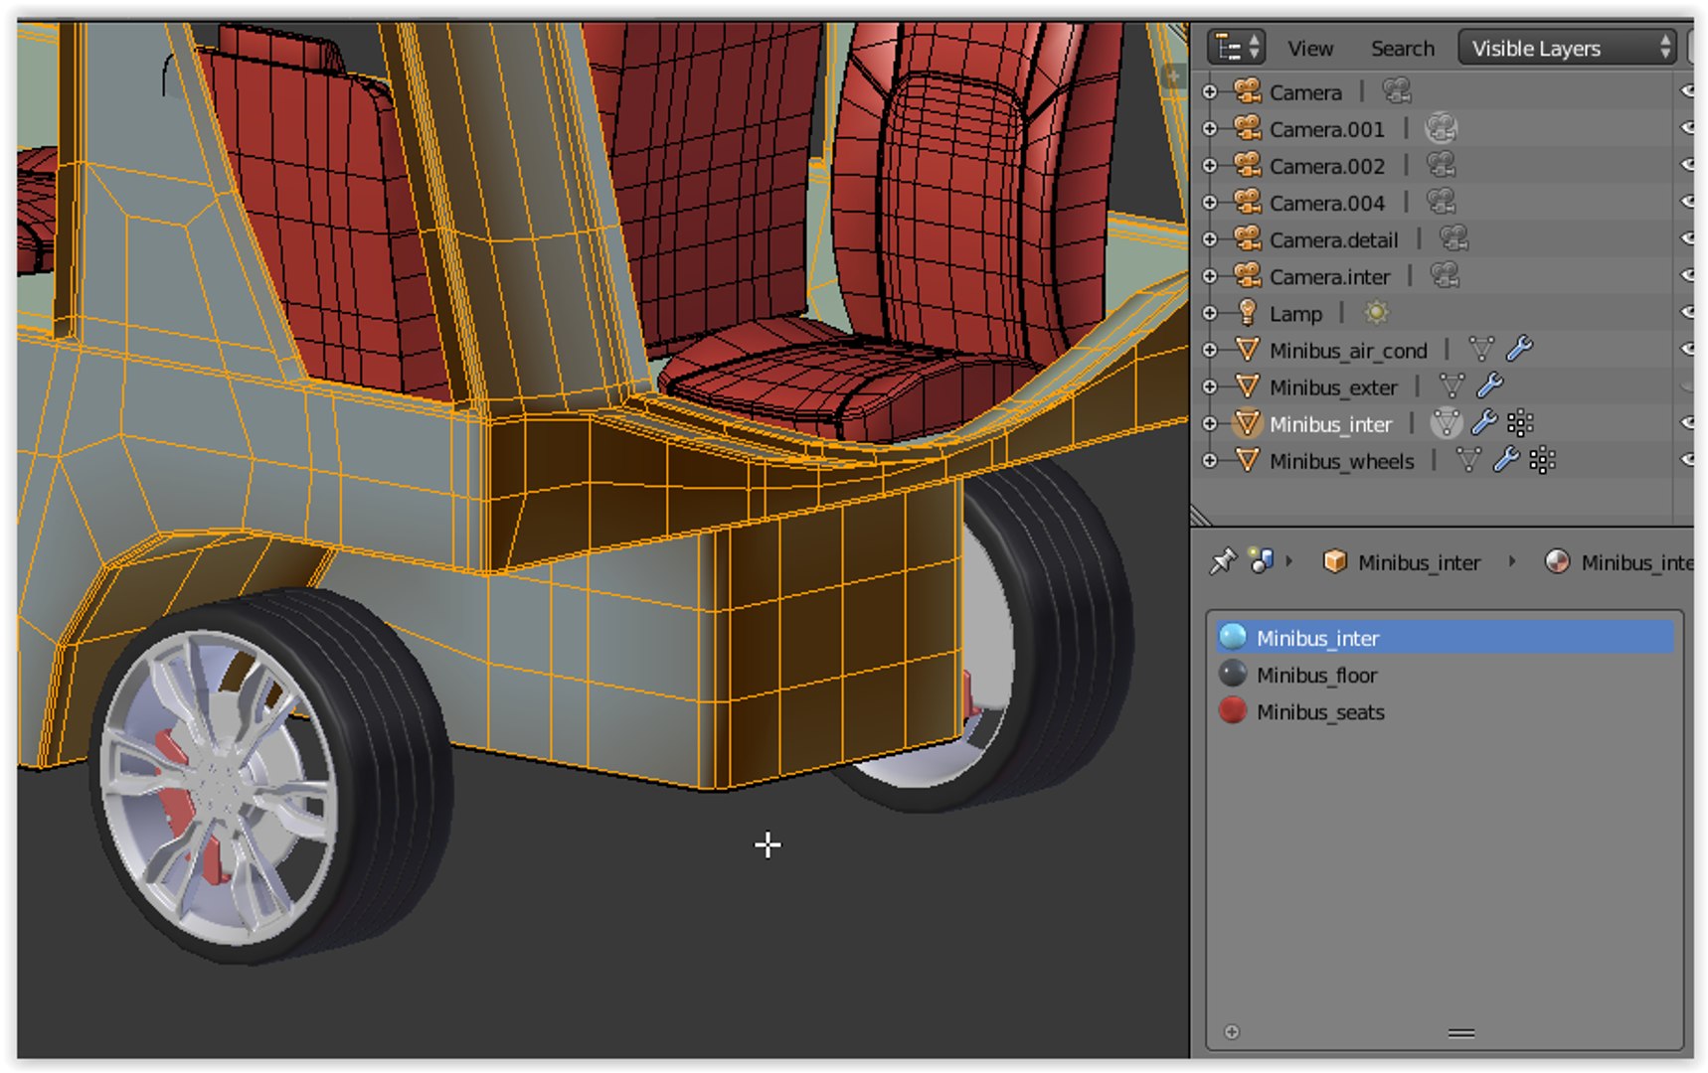Open the Visible Layers display dropdown

coord(1567,48)
